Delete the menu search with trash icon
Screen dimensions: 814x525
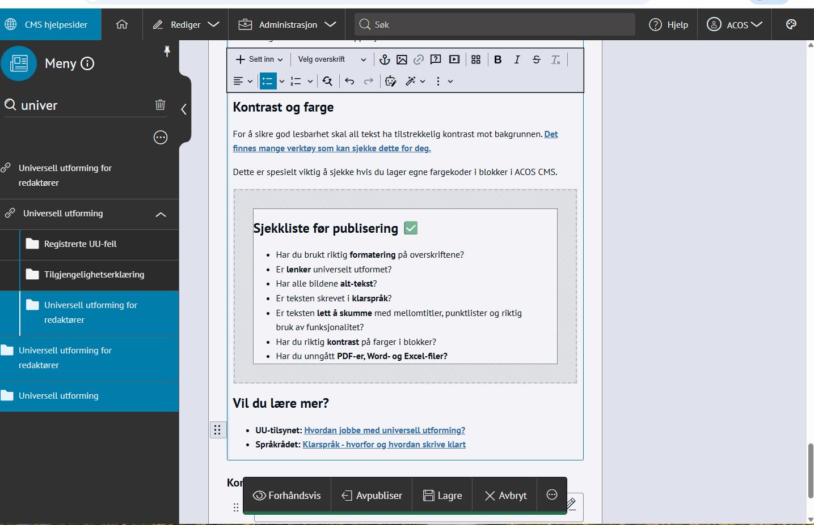tap(161, 105)
